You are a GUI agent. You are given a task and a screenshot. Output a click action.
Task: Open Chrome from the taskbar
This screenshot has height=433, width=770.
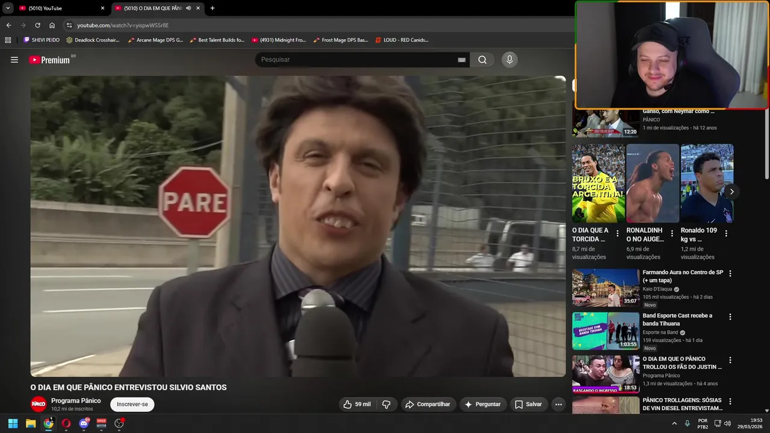[x=48, y=423]
